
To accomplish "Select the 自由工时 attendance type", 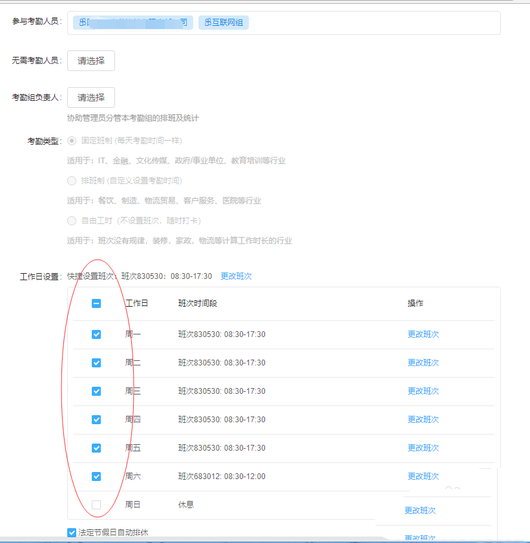I will click(x=71, y=220).
